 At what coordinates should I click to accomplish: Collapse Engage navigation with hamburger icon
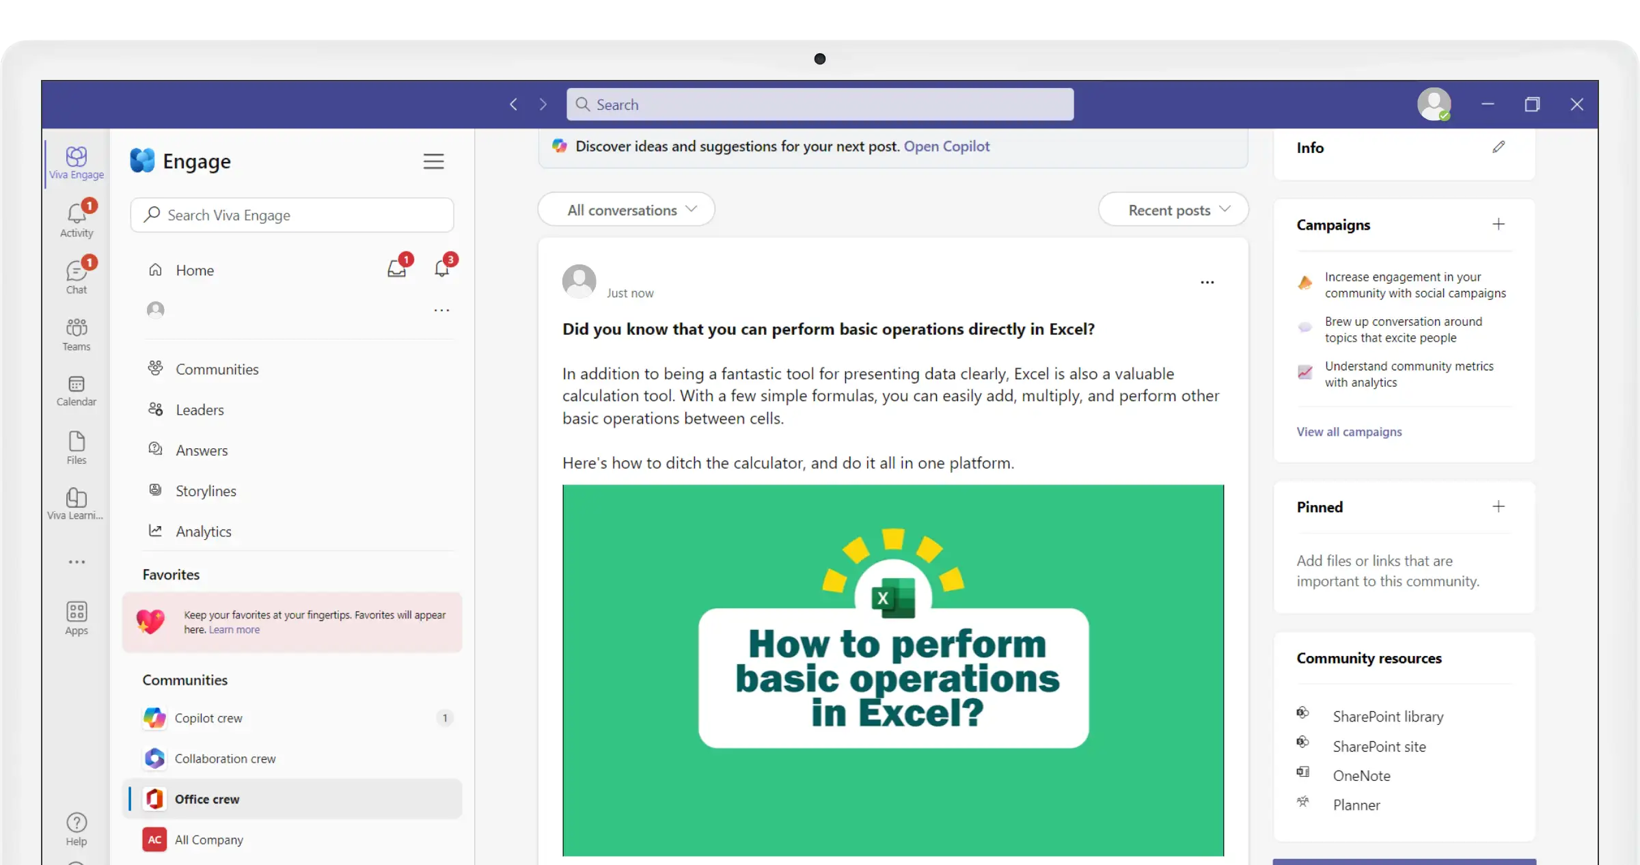point(433,161)
